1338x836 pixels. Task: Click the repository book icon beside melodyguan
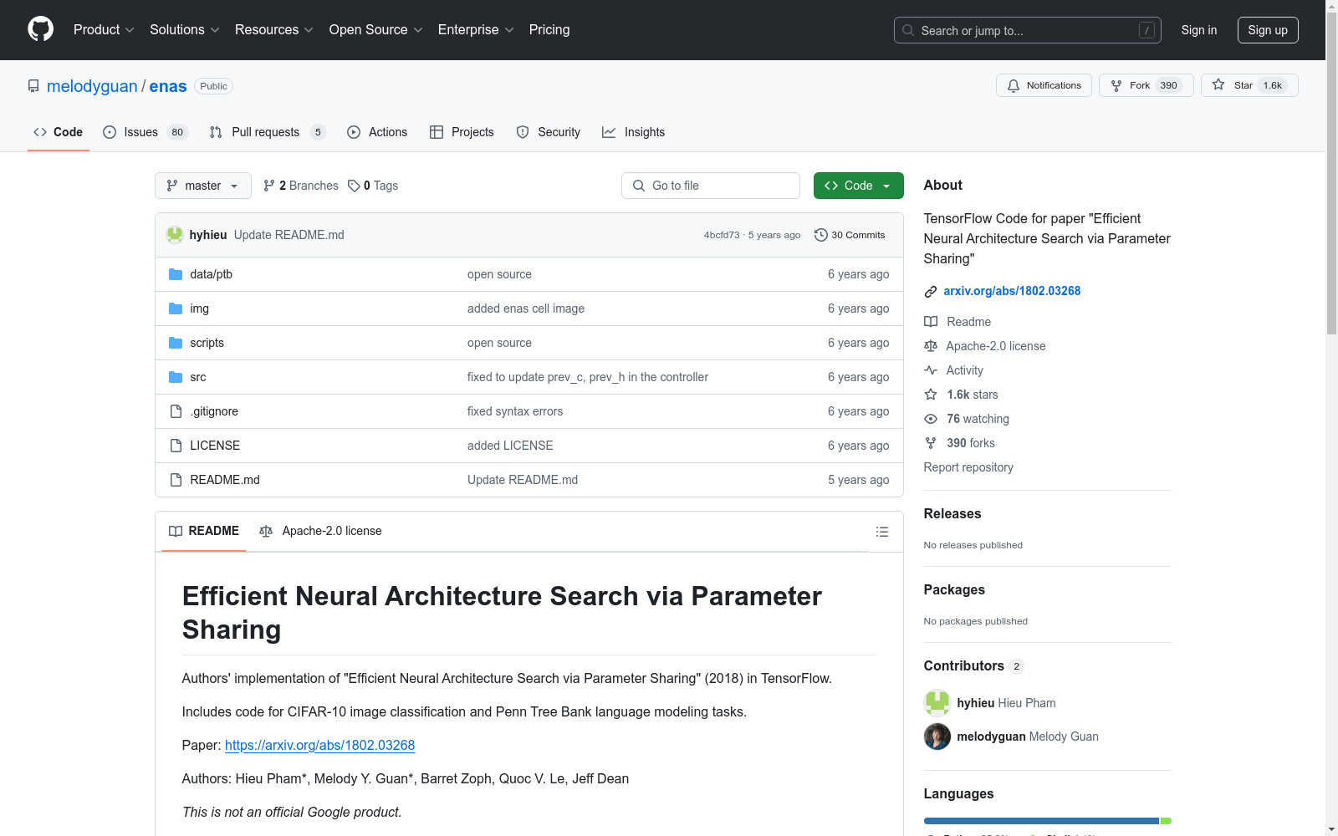pos(33,86)
